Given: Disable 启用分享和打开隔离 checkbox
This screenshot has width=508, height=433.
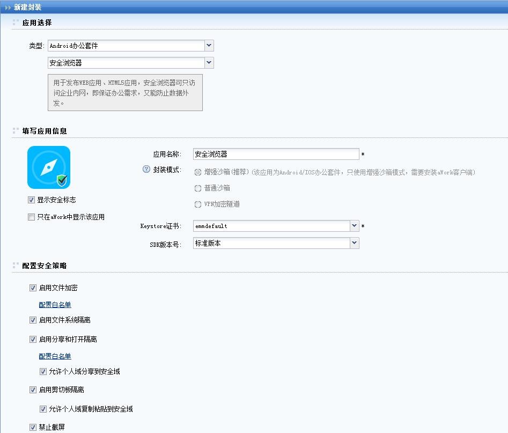Looking at the screenshot, I should tap(33, 340).
